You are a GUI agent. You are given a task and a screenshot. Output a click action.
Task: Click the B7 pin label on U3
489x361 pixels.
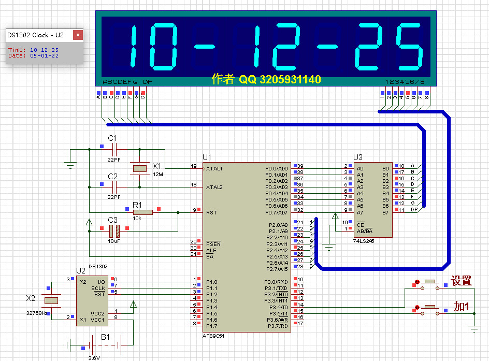click(x=386, y=212)
